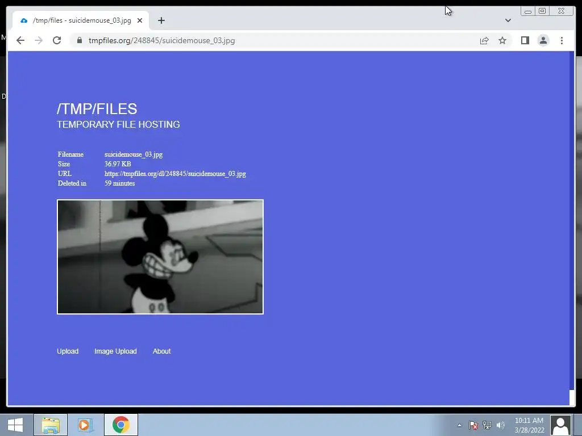Reload the tmpfiles page
The height and width of the screenshot is (436, 582).
[x=57, y=40]
